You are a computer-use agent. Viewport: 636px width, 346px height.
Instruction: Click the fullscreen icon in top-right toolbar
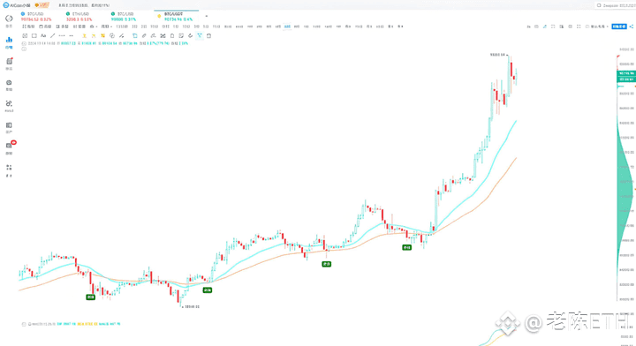coord(579,26)
